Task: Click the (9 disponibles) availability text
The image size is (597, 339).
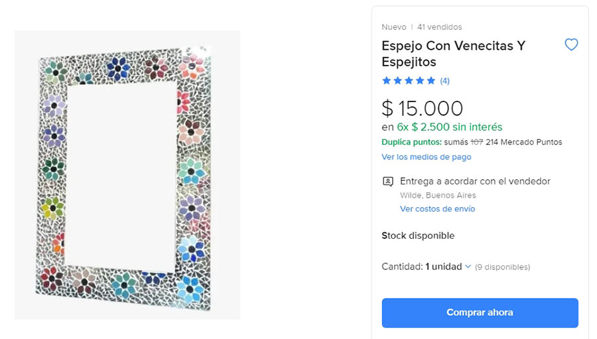Action: pyautogui.click(x=502, y=267)
